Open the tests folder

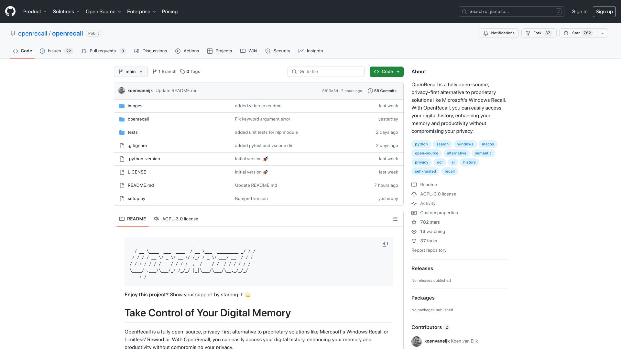coord(133,132)
